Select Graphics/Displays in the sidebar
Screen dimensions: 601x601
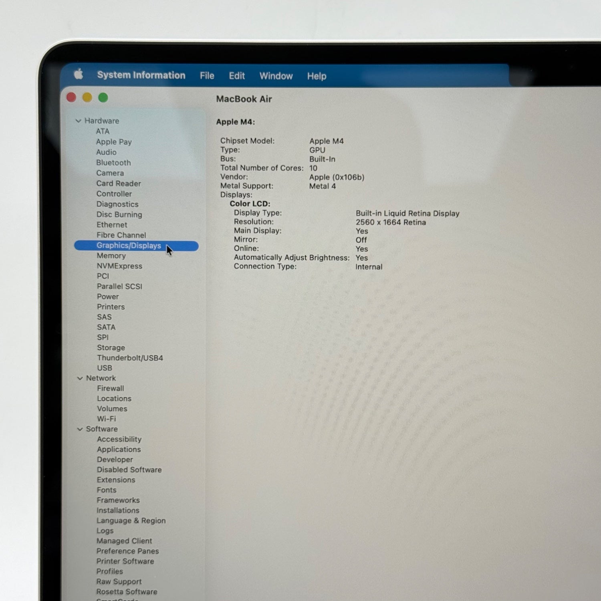(x=136, y=246)
